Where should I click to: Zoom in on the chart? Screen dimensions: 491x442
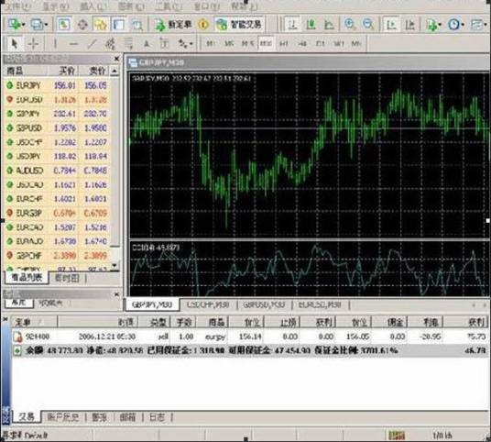click(350, 24)
